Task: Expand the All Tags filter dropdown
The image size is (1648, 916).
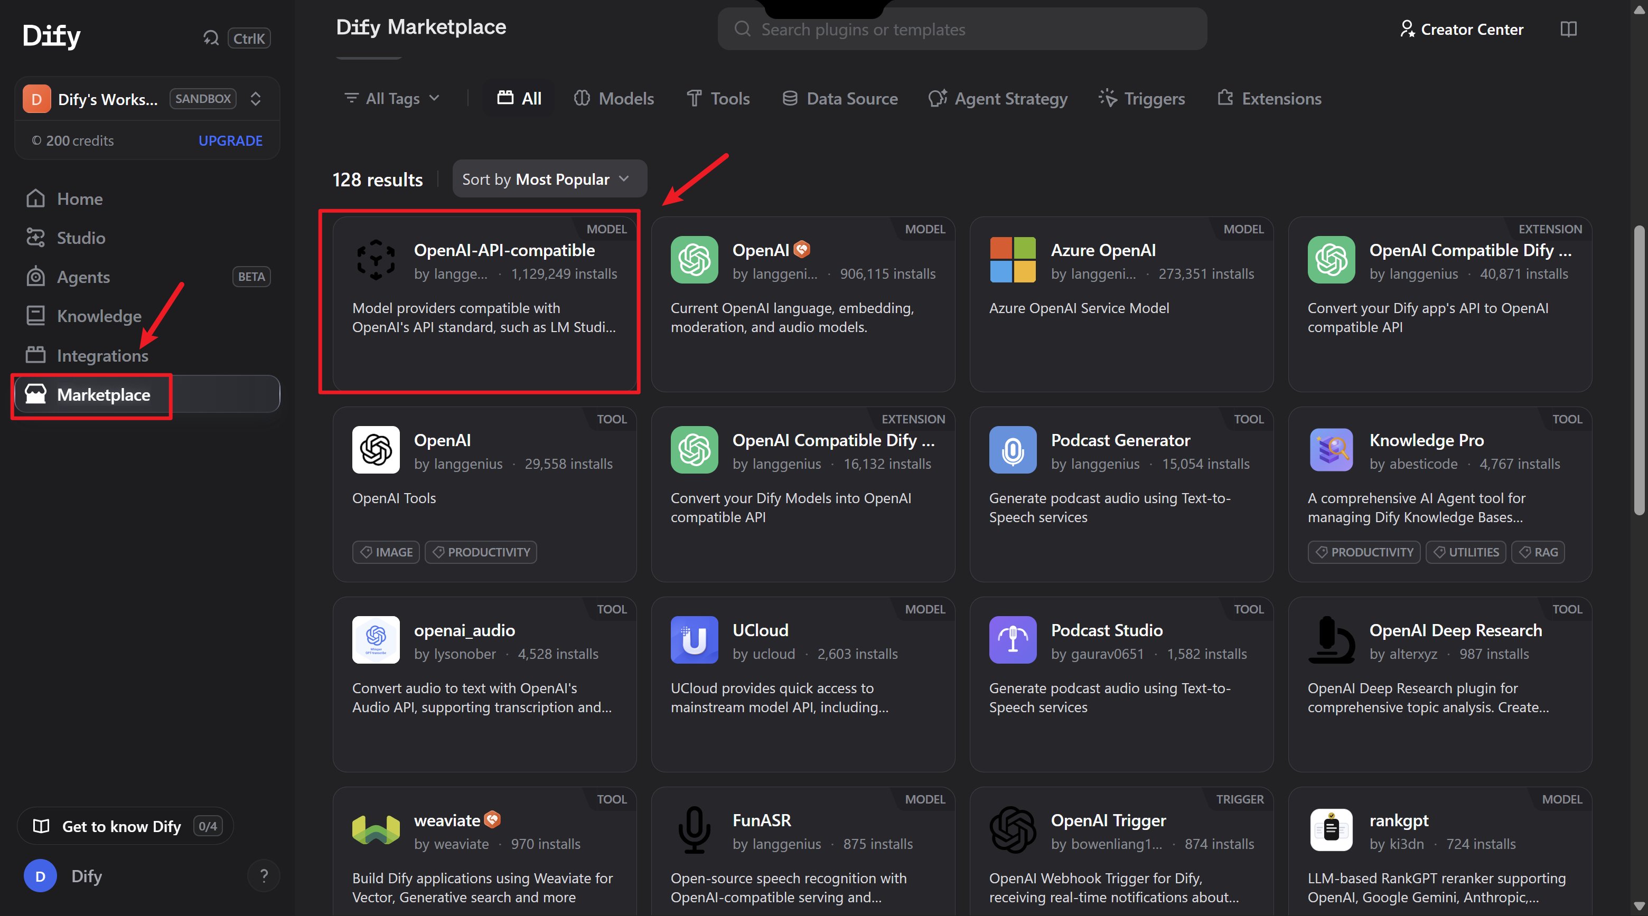Action: pos(392,99)
